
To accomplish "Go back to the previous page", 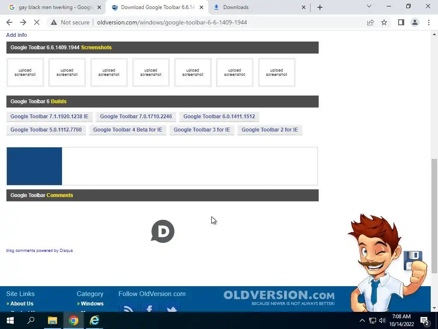I will 9,22.
